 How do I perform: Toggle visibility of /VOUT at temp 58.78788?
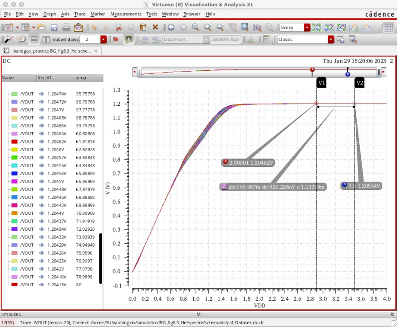(42, 118)
